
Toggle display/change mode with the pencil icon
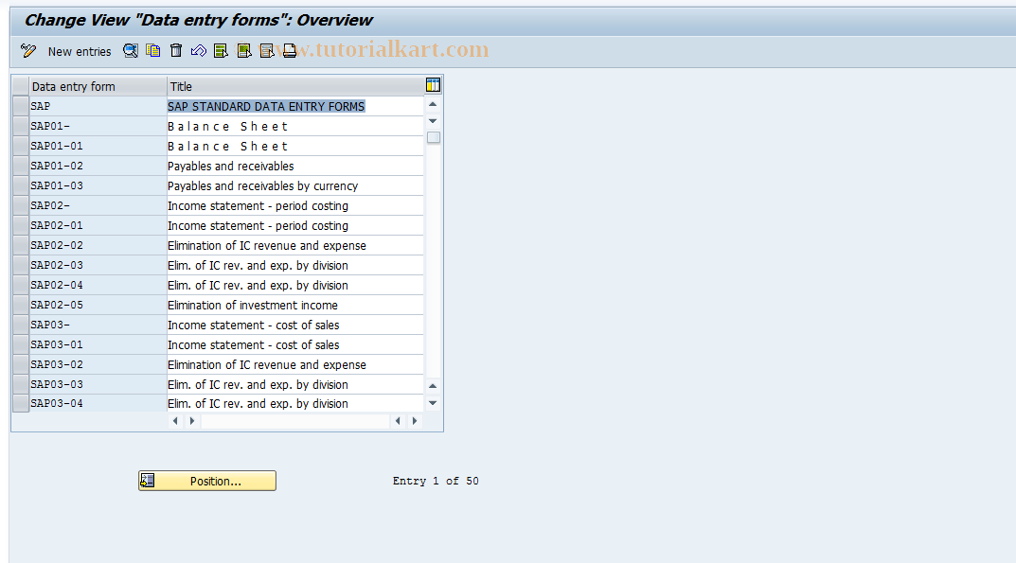27,50
